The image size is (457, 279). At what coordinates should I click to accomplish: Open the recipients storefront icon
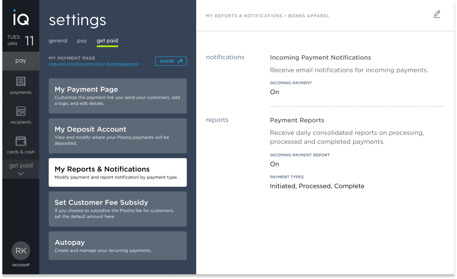pos(21,111)
